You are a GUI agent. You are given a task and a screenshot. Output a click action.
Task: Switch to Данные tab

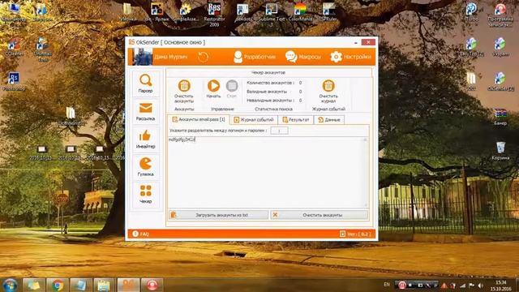click(x=329, y=119)
